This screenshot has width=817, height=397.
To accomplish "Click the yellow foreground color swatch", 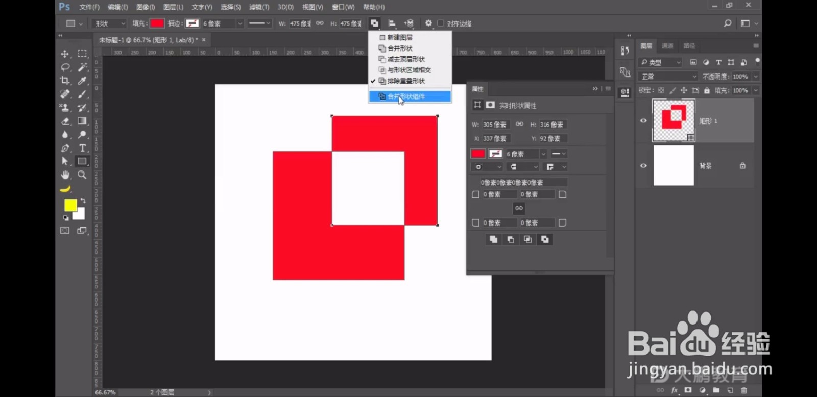I will pyautogui.click(x=70, y=205).
